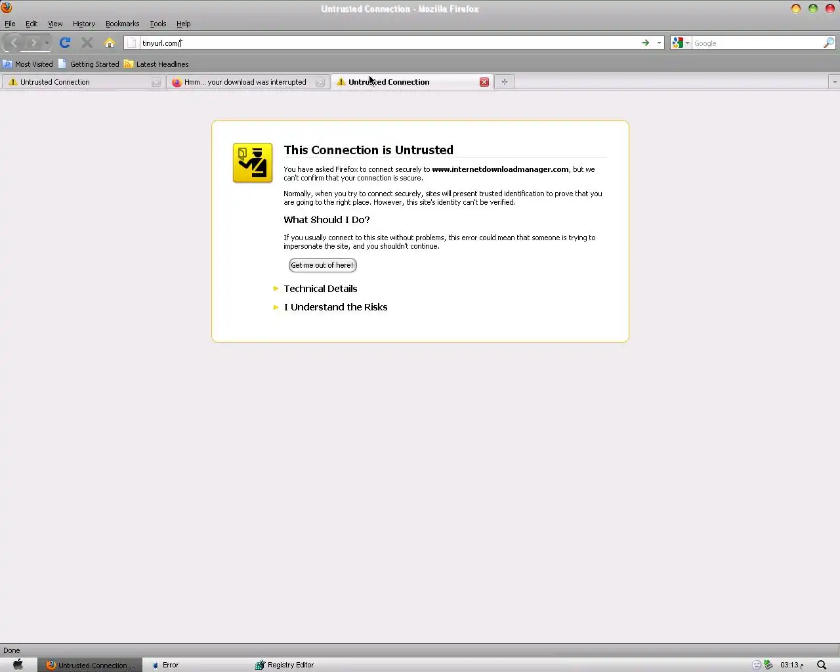Close the download interrupted tab
The image size is (840, 672).
[x=320, y=82]
